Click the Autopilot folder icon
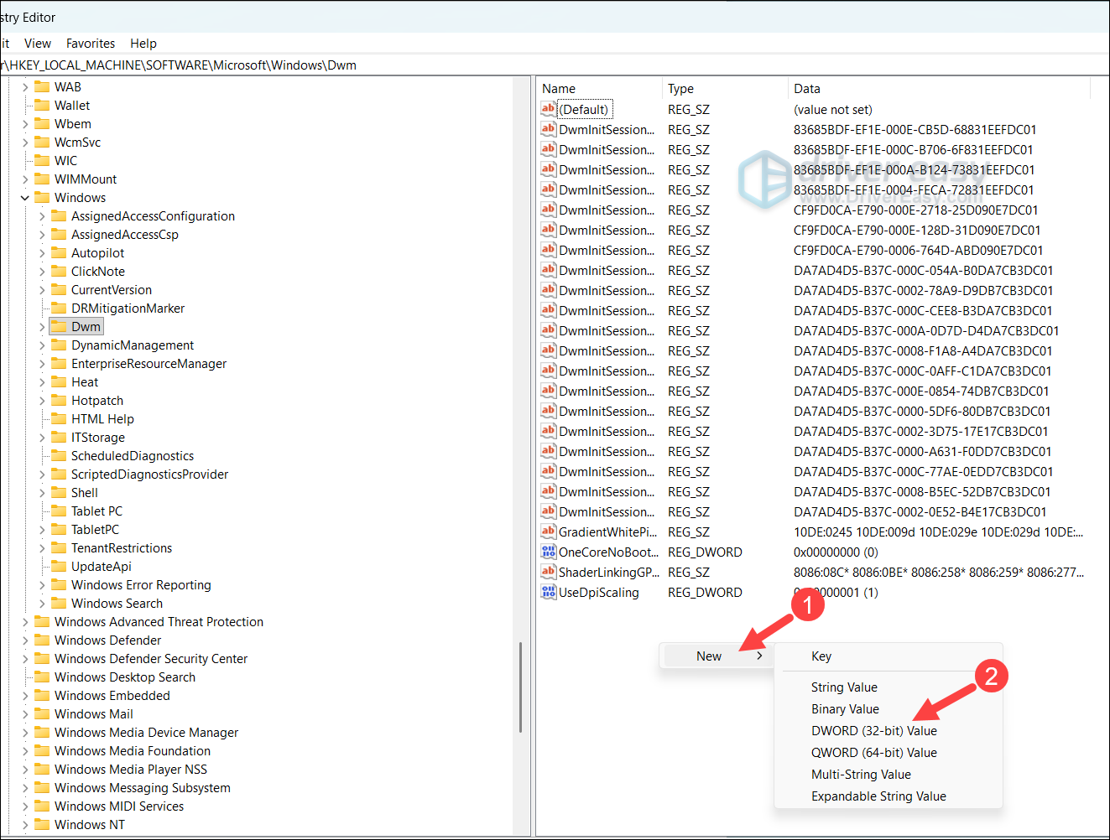Viewport: 1110px width, 840px height. click(59, 252)
